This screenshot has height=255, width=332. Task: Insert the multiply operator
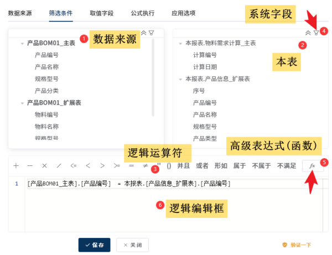tap(44, 166)
